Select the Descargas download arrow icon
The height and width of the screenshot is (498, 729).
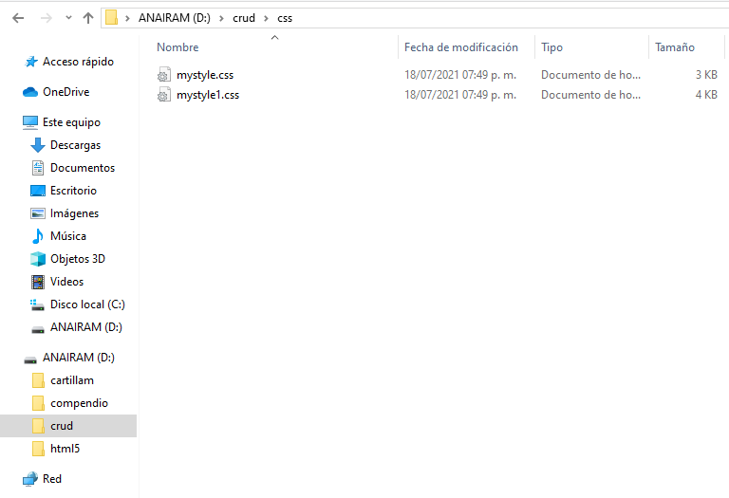pyautogui.click(x=38, y=145)
